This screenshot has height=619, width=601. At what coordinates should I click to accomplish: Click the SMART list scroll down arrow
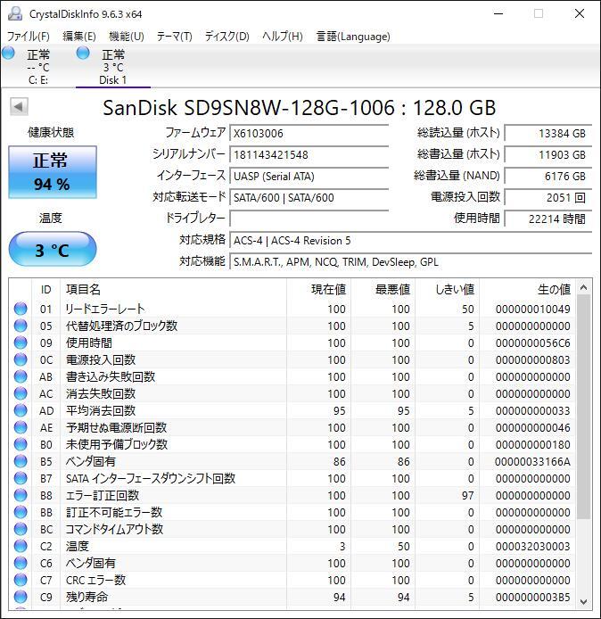point(584,602)
